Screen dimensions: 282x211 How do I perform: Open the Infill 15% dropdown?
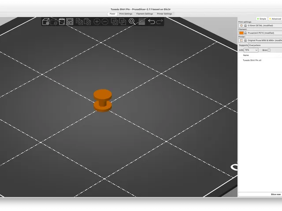tap(251, 50)
